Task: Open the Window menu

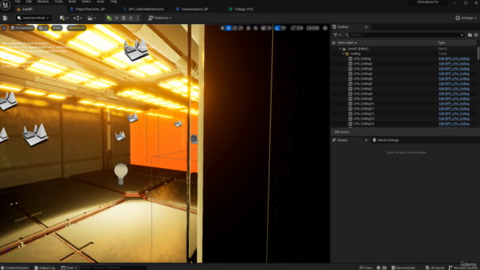Action: 43,1
